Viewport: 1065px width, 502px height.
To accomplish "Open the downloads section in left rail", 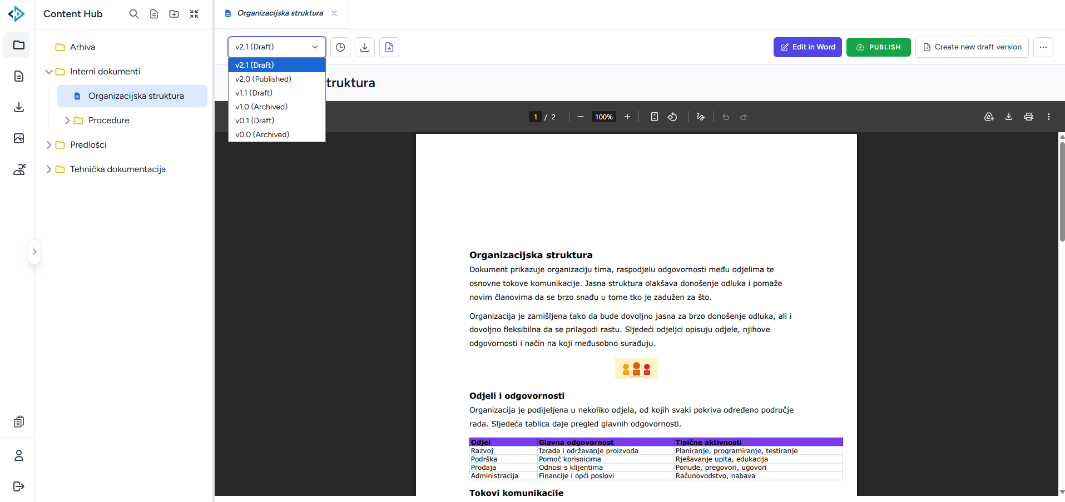I will pos(19,107).
